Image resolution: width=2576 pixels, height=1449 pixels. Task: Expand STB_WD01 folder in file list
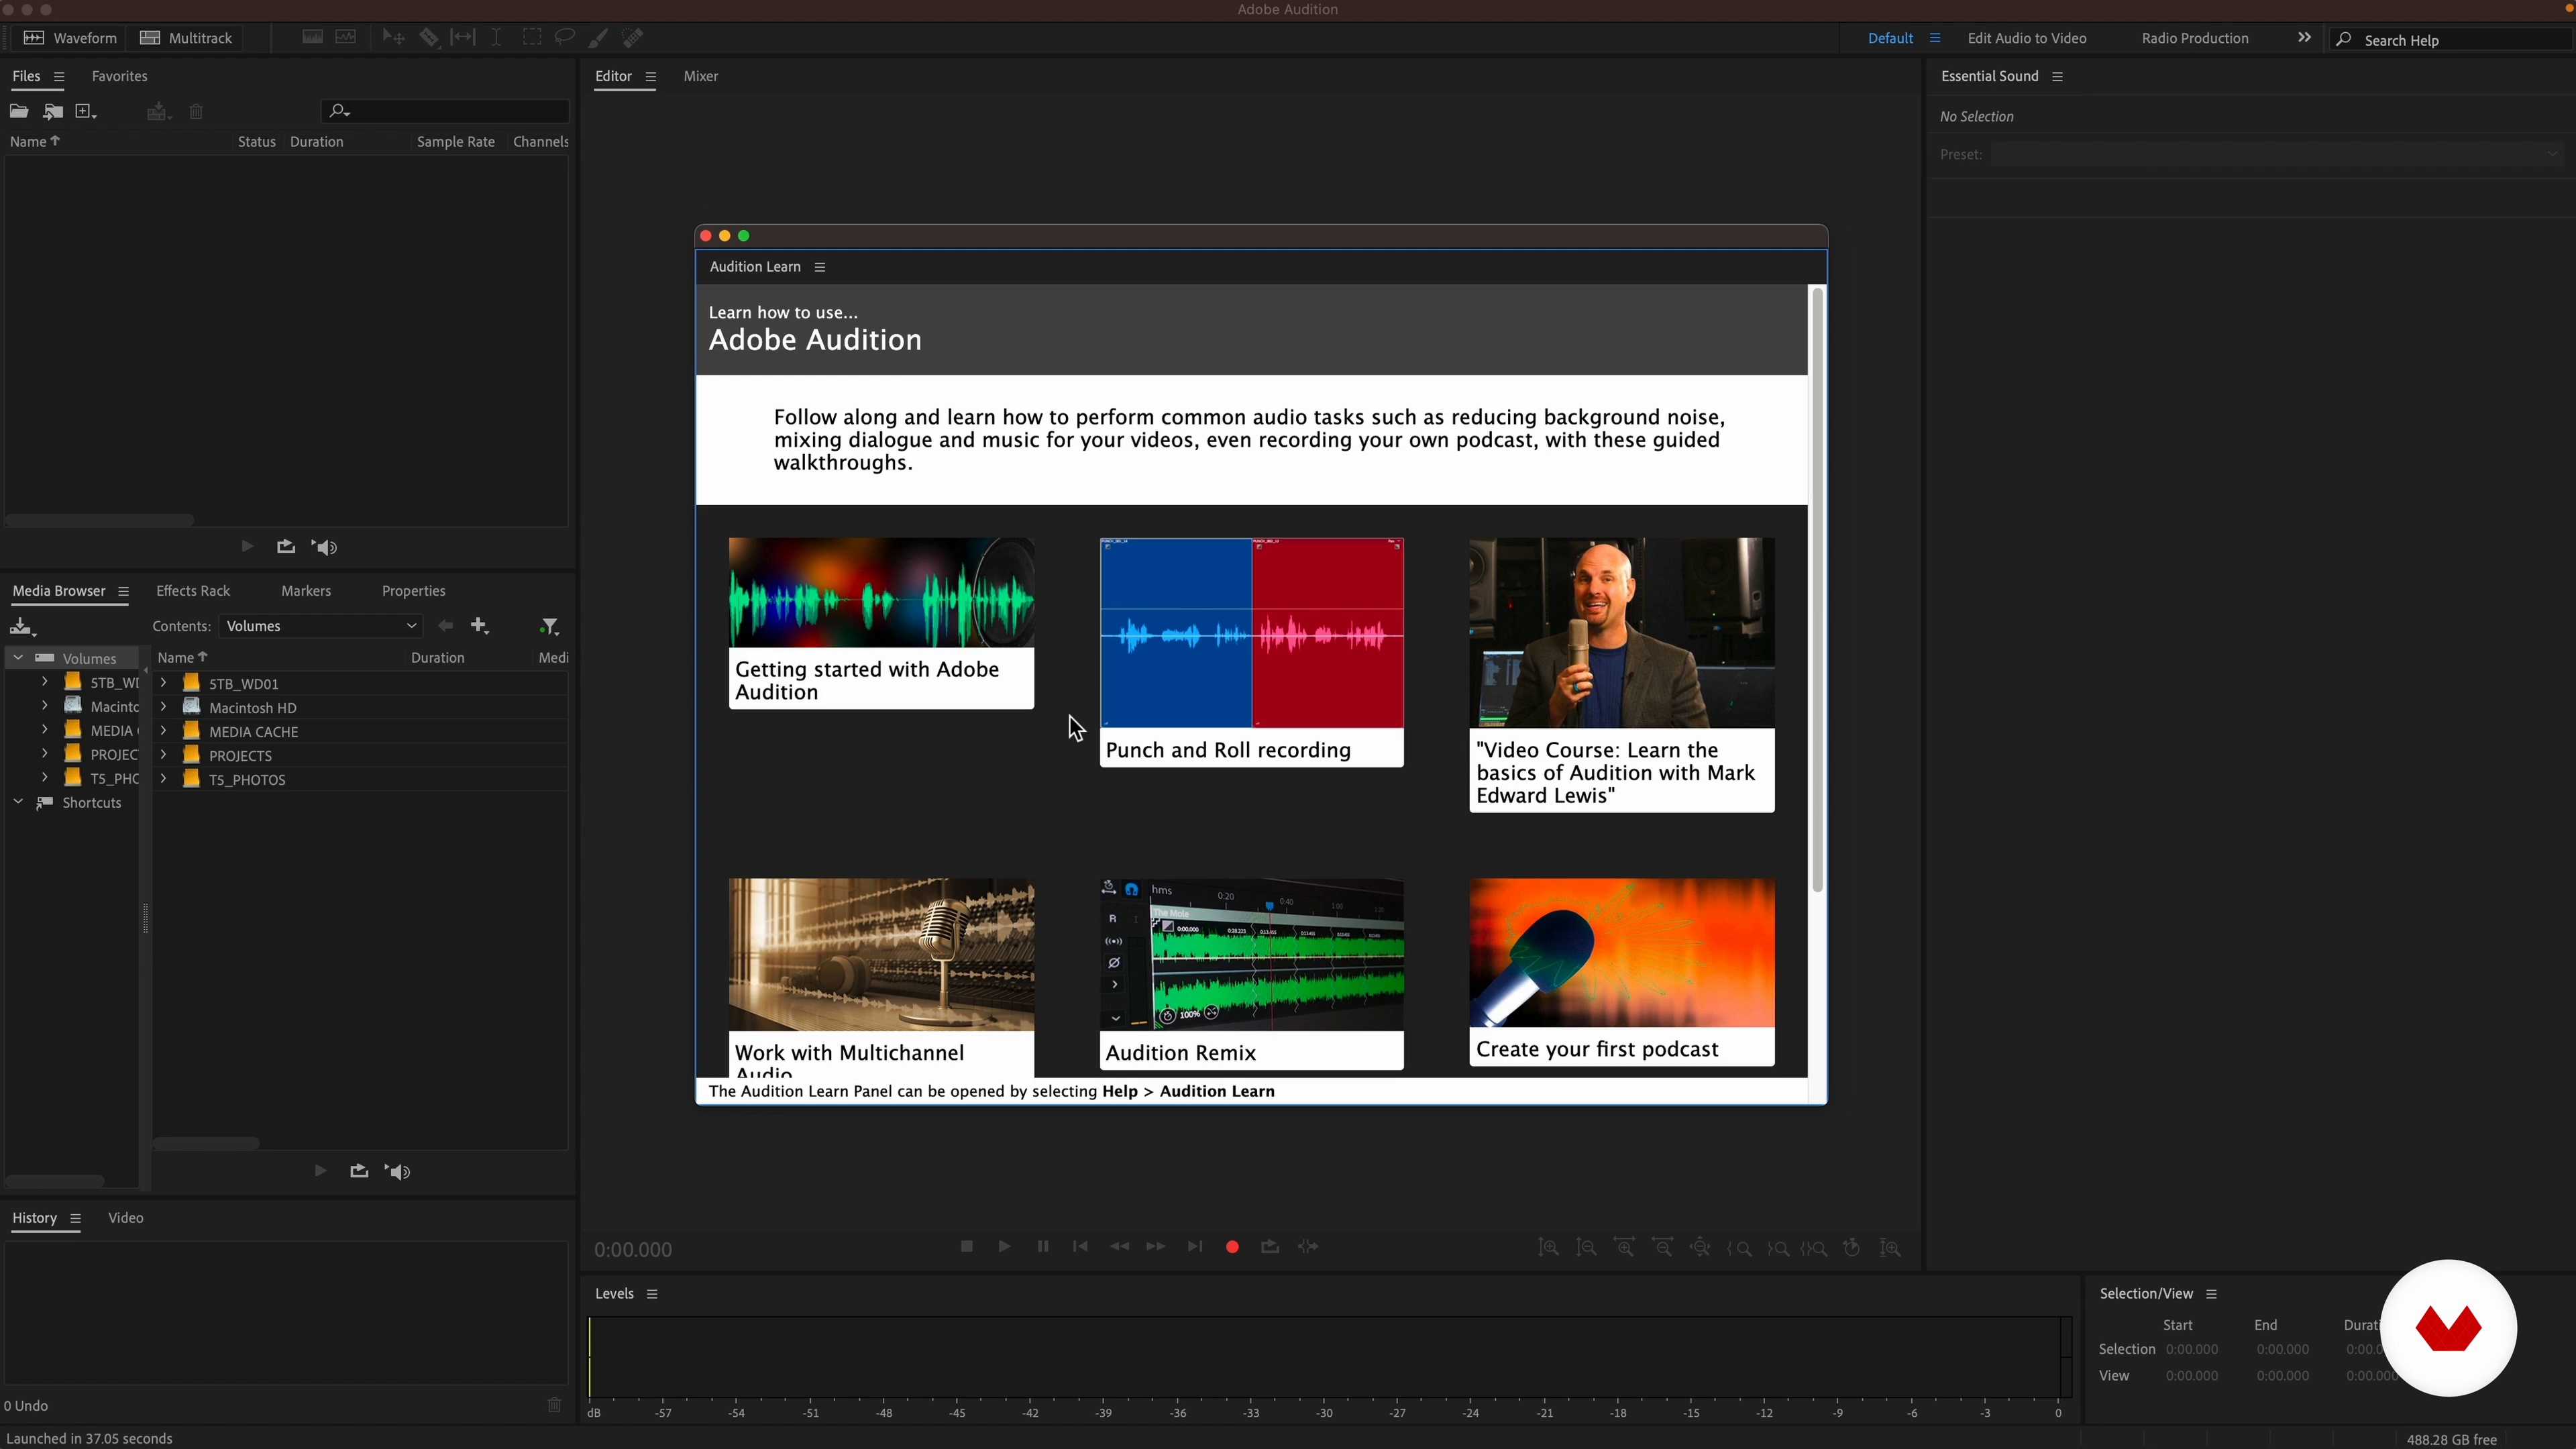coord(163,683)
